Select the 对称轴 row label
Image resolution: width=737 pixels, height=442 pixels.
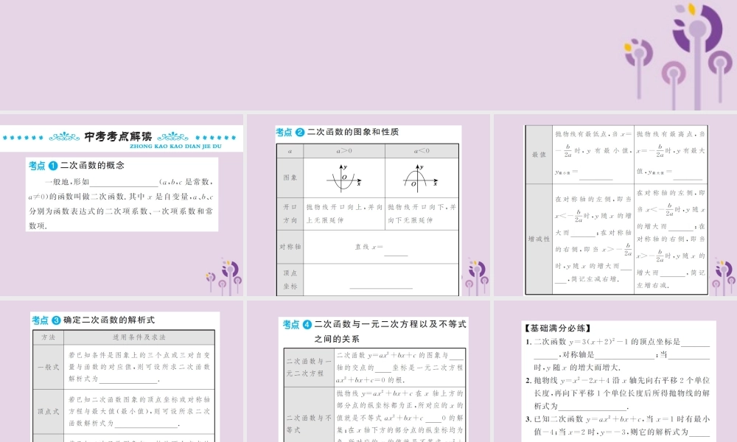tap(290, 247)
